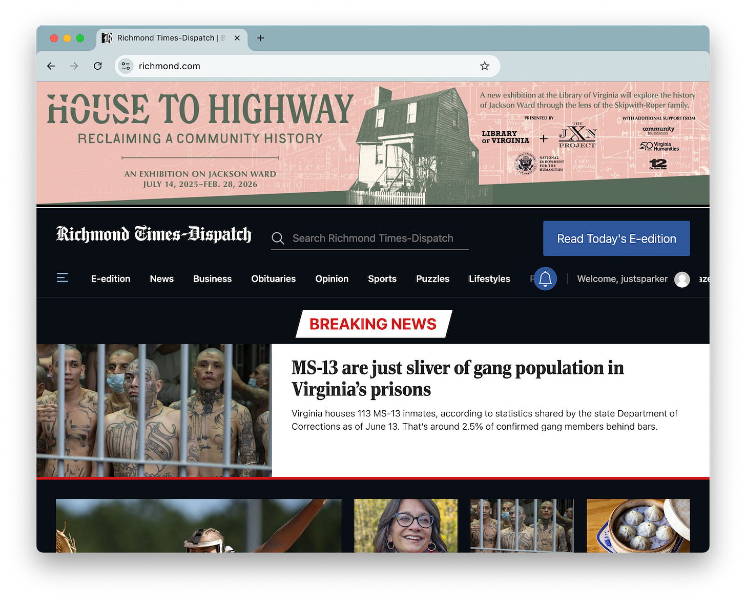Viewport: 746px width, 601px height.
Task: Open the E-edition nav item
Action: tap(111, 279)
